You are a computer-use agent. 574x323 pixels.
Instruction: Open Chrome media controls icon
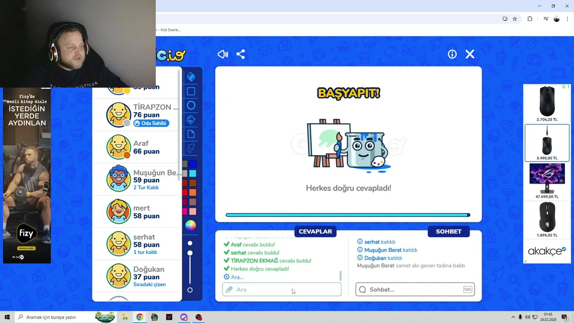(x=545, y=19)
